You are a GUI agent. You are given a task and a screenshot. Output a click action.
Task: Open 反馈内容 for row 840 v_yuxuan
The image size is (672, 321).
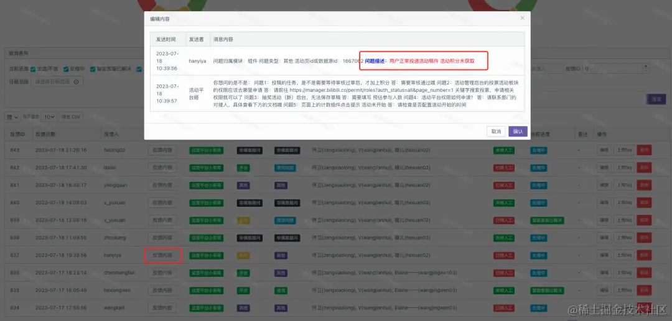pyautogui.click(x=162, y=202)
